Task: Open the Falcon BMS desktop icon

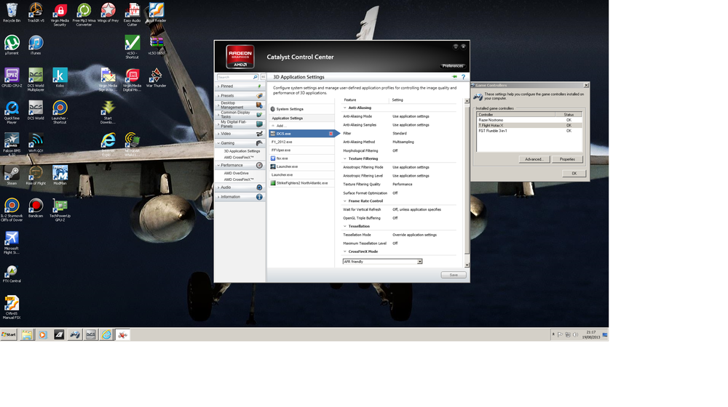Action: pos(12,145)
